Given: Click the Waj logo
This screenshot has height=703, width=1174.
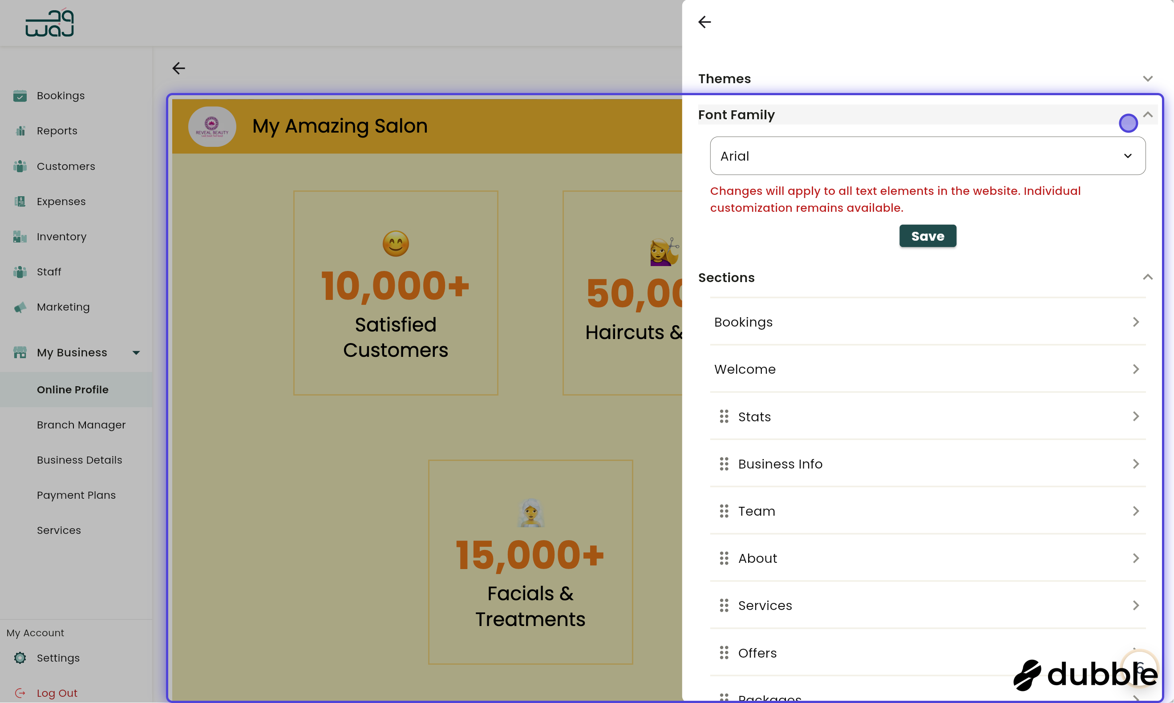Looking at the screenshot, I should [49, 22].
